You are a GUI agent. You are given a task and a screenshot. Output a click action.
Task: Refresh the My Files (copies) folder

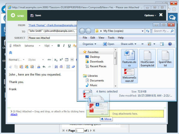click(148, 31)
